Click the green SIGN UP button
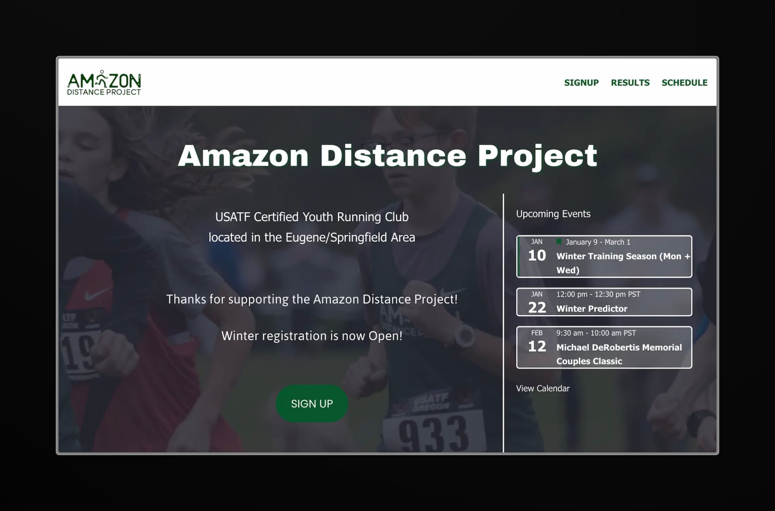 pyautogui.click(x=312, y=404)
